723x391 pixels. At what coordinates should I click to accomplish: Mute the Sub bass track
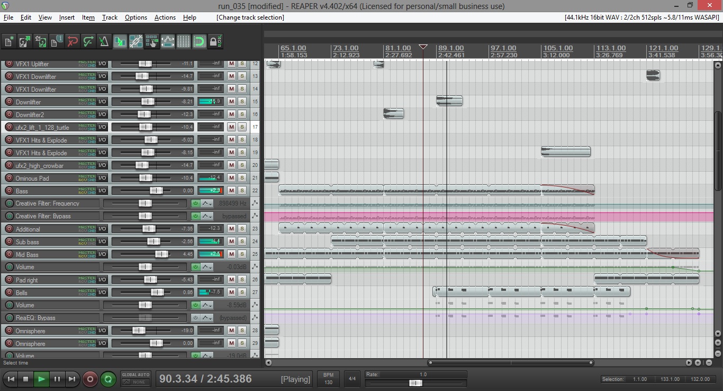point(231,242)
